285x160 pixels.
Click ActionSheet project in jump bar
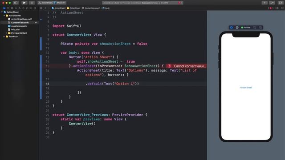pyautogui.click(x=58, y=8)
